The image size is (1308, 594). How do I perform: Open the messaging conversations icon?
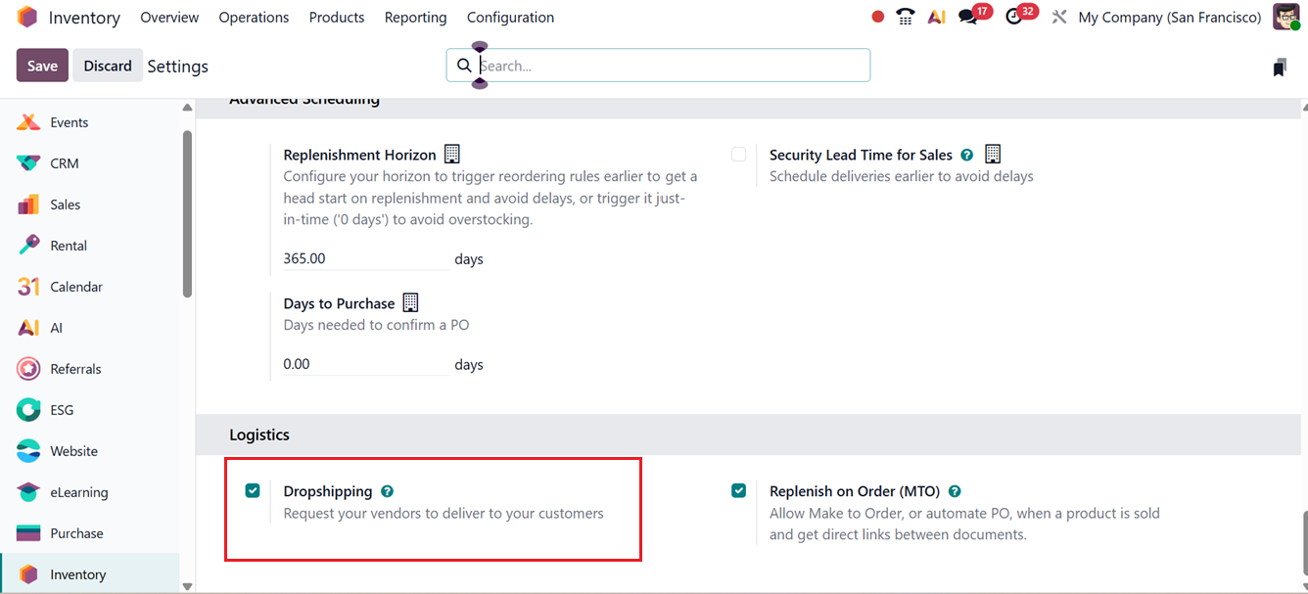tap(970, 16)
